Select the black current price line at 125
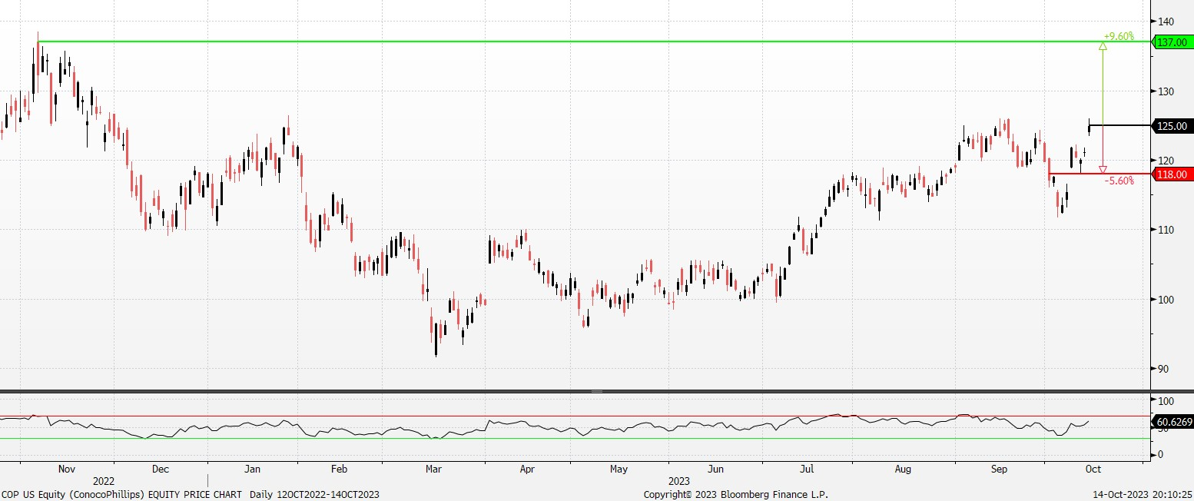 (1120, 125)
